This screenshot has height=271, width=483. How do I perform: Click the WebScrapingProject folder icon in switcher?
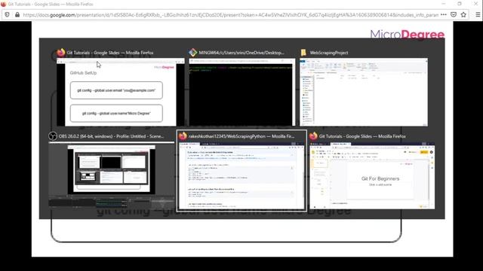tap(303, 53)
